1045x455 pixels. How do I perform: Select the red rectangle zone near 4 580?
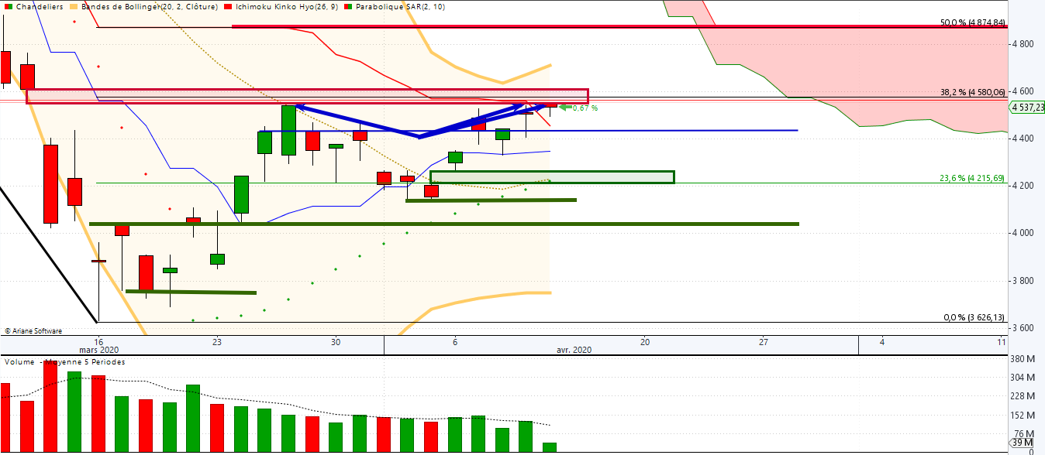click(308, 97)
